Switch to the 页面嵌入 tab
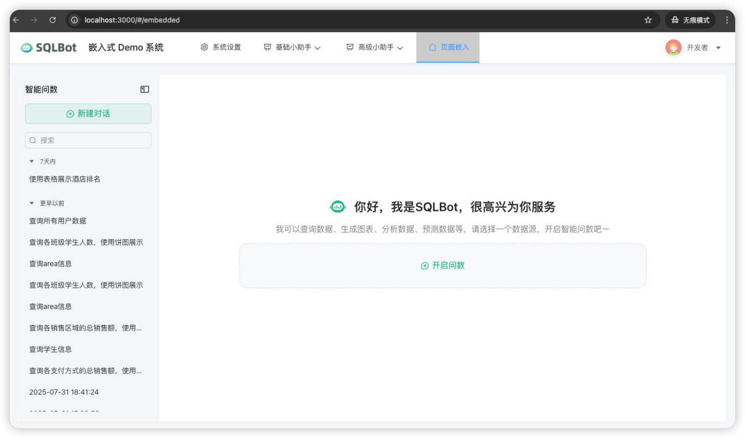This screenshot has height=438, width=745. 447,47
